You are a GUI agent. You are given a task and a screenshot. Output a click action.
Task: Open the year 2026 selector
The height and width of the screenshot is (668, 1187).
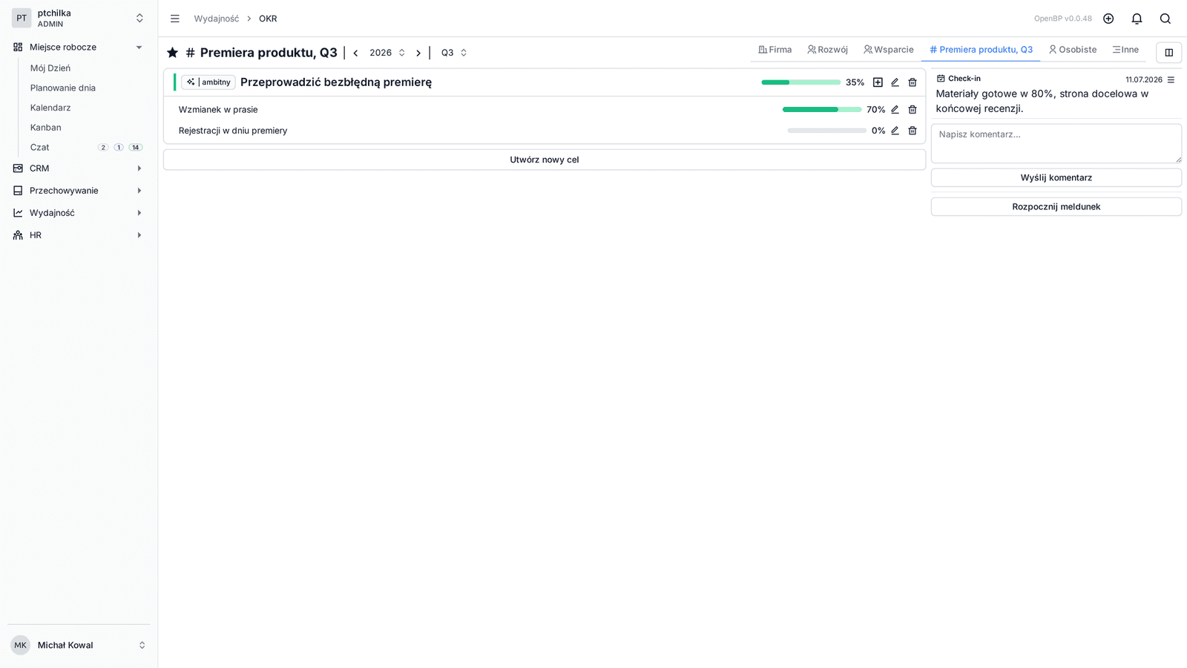pyautogui.click(x=387, y=53)
